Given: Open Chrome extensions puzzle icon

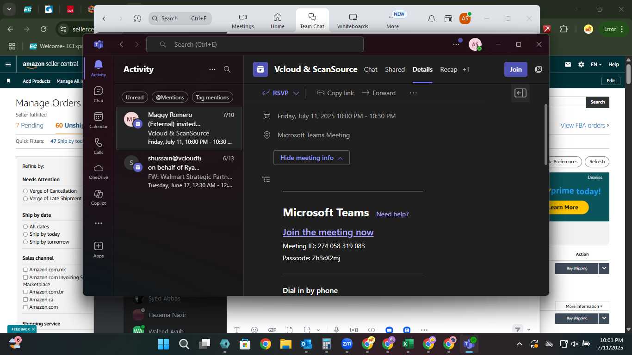Looking at the screenshot, I should [564, 29].
